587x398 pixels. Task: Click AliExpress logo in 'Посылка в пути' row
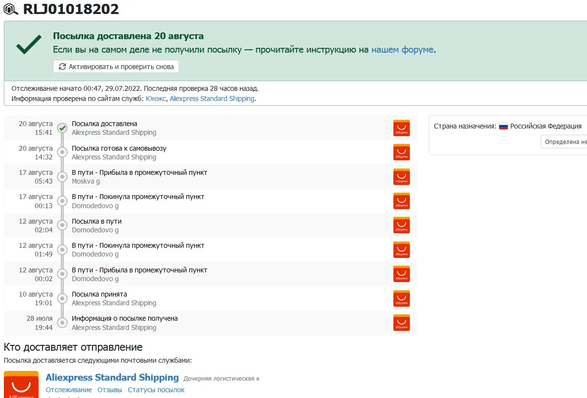(x=401, y=226)
